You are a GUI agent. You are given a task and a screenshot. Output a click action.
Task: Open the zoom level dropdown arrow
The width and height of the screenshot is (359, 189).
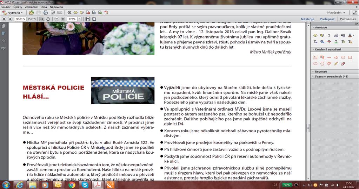[x=79, y=19]
